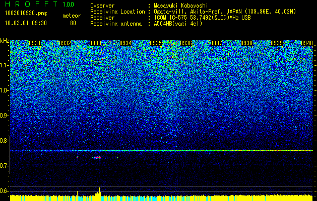Click the tallest signal-strength peak near 0933
317x201 pixels.
point(99,191)
